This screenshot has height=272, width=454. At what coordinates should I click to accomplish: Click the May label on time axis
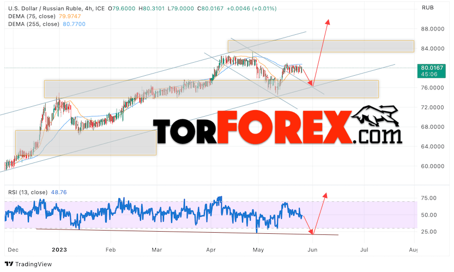point(258,250)
